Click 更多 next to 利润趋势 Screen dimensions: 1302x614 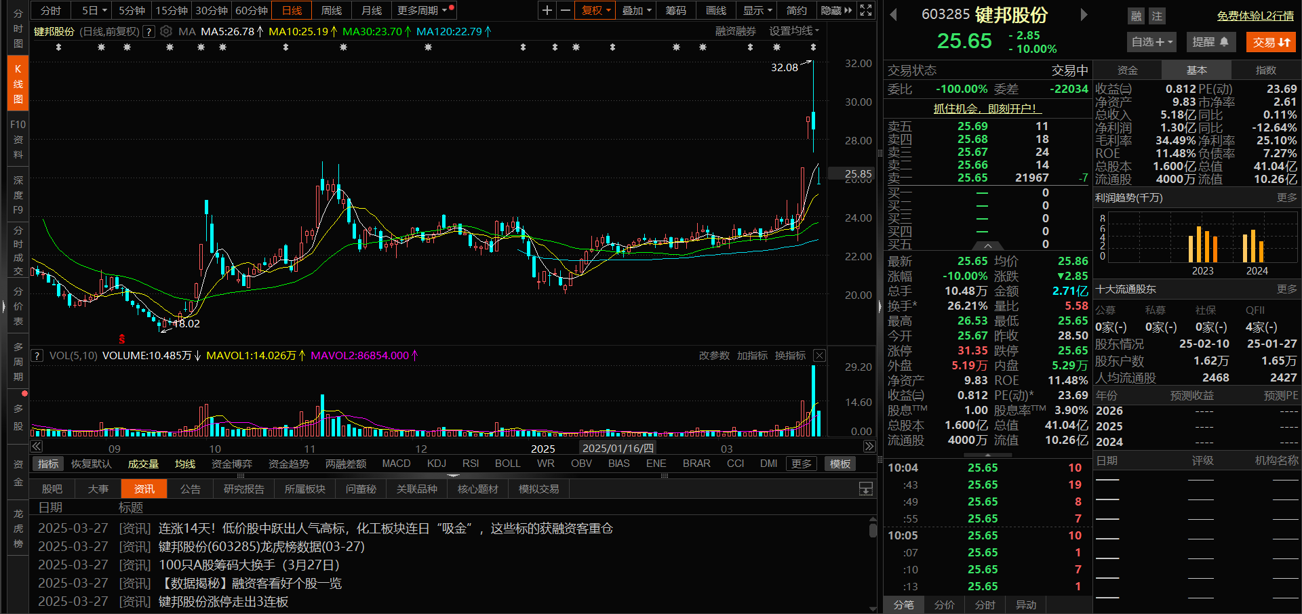[1286, 197]
